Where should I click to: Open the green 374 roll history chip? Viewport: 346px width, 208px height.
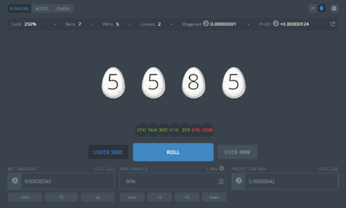point(141,130)
